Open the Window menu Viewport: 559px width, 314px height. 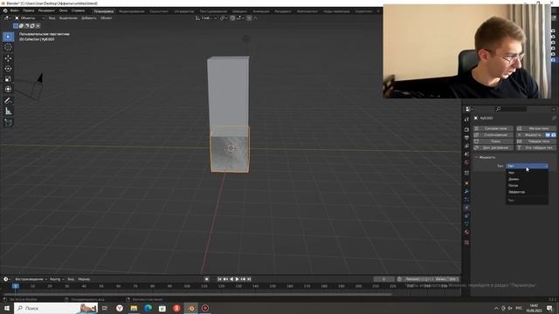coord(64,10)
